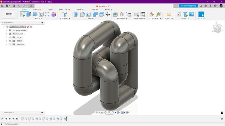Open the Modify dropdown menu
Image resolution: width=225 pixels, height=126 pixels.
pos(92,18)
